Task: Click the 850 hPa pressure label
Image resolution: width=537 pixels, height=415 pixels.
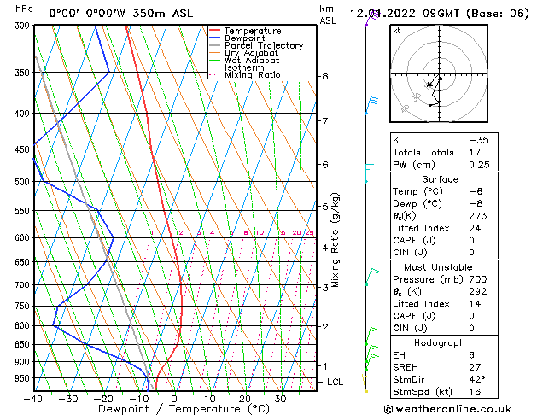Action: (24, 344)
